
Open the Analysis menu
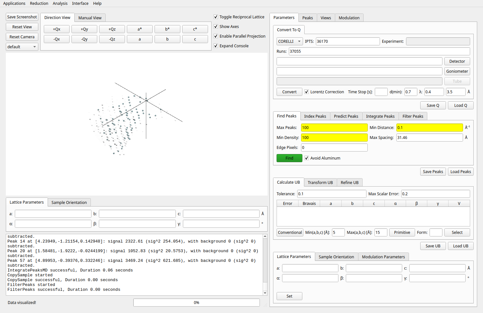(x=60, y=3)
